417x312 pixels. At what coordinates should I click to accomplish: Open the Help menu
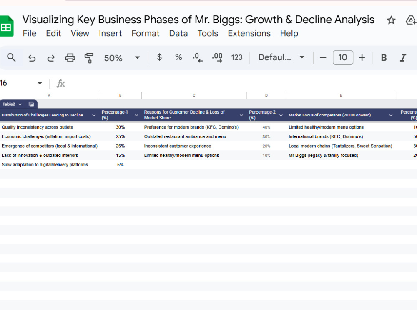click(x=289, y=33)
